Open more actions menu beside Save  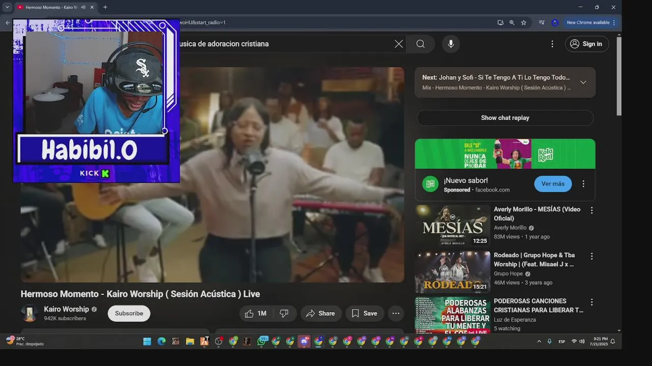396,314
